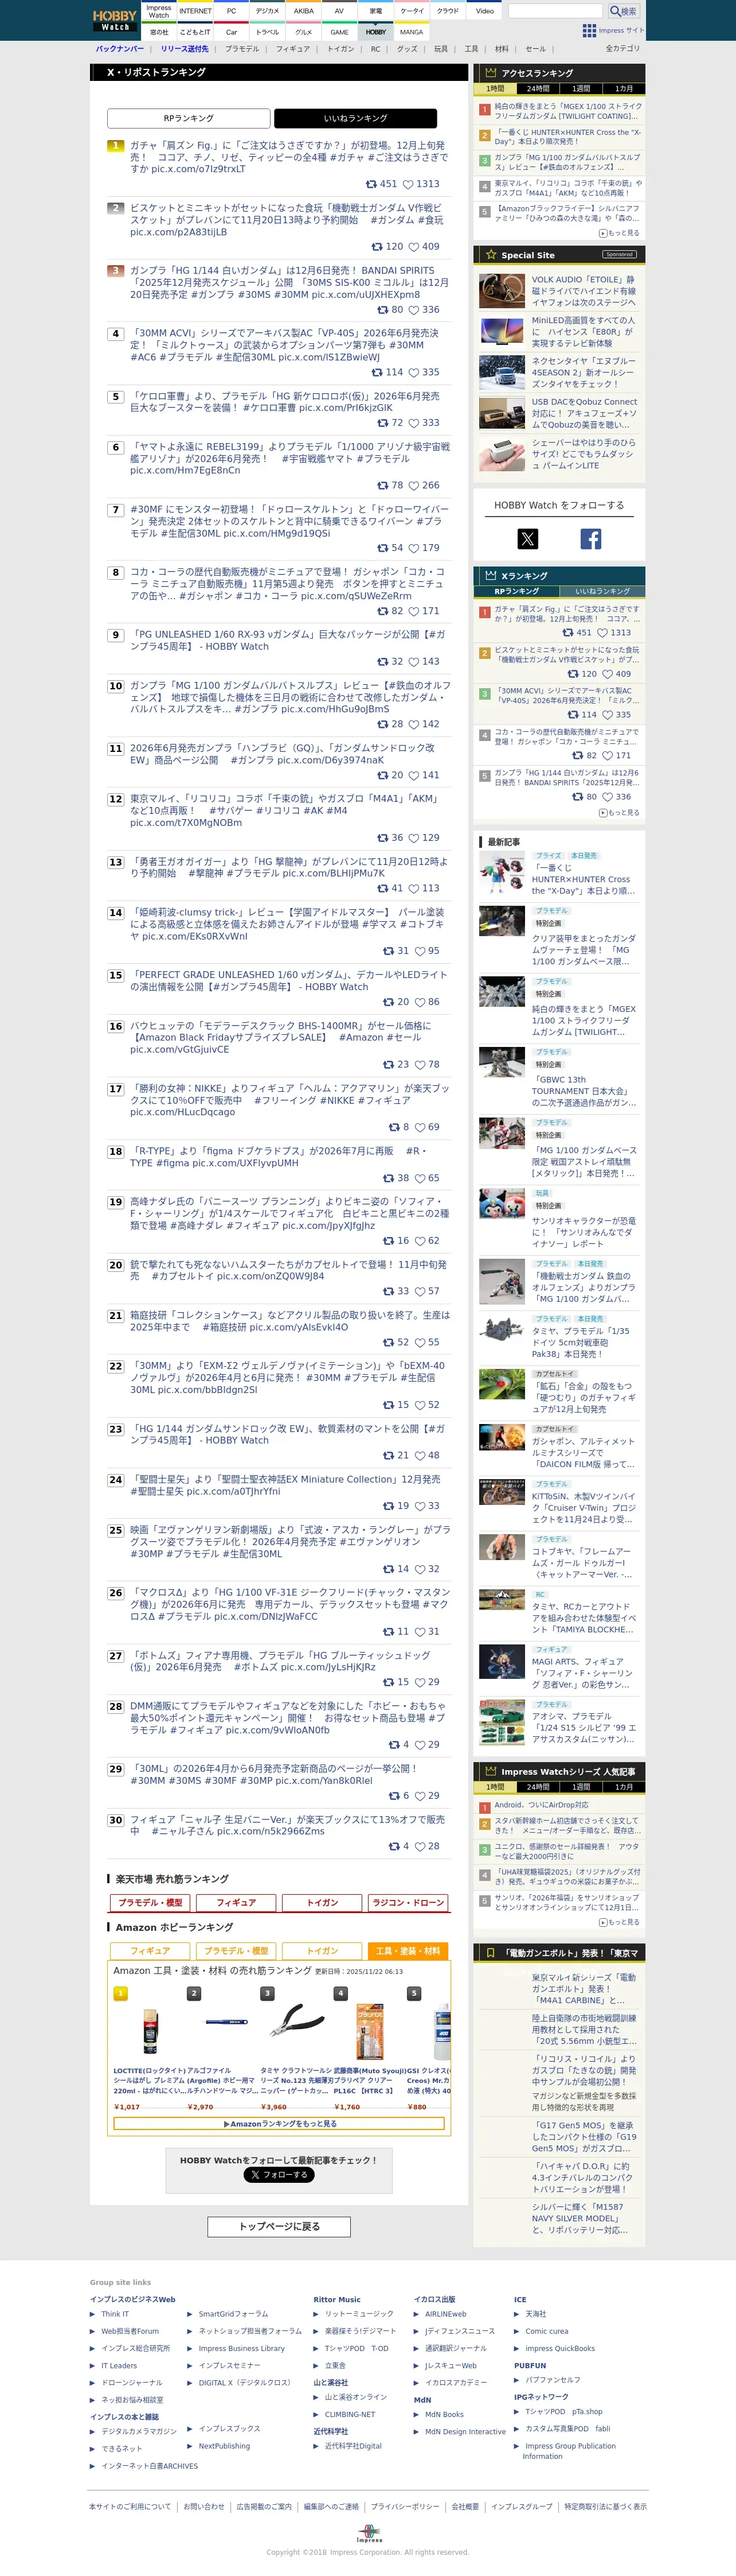Open the Amazon ranking トイガン tab

(x=323, y=1950)
